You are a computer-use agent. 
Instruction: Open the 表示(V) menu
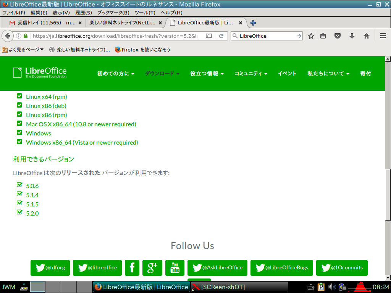pyautogui.click(x=61, y=13)
